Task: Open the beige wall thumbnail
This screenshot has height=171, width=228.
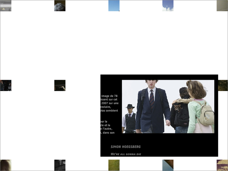Action: point(222,6)
